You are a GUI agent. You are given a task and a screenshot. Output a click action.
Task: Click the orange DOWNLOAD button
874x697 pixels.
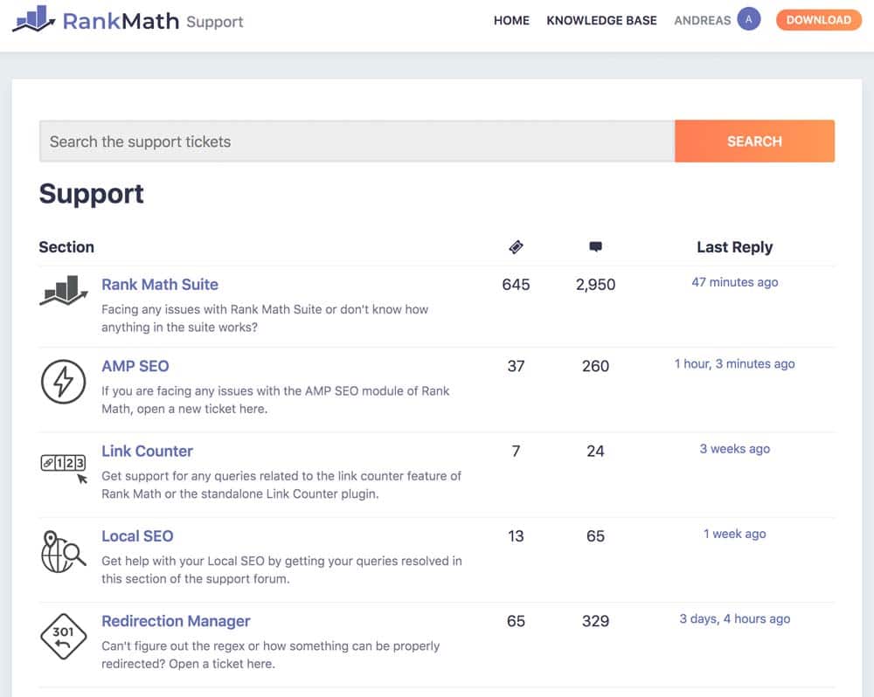(818, 20)
